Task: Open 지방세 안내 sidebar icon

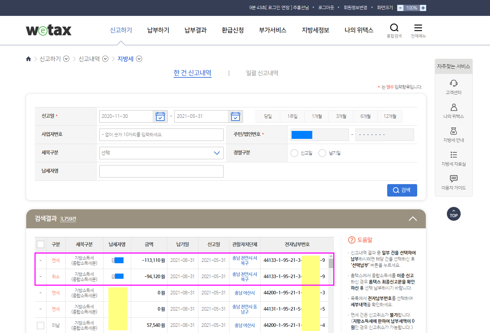Action: (453, 131)
